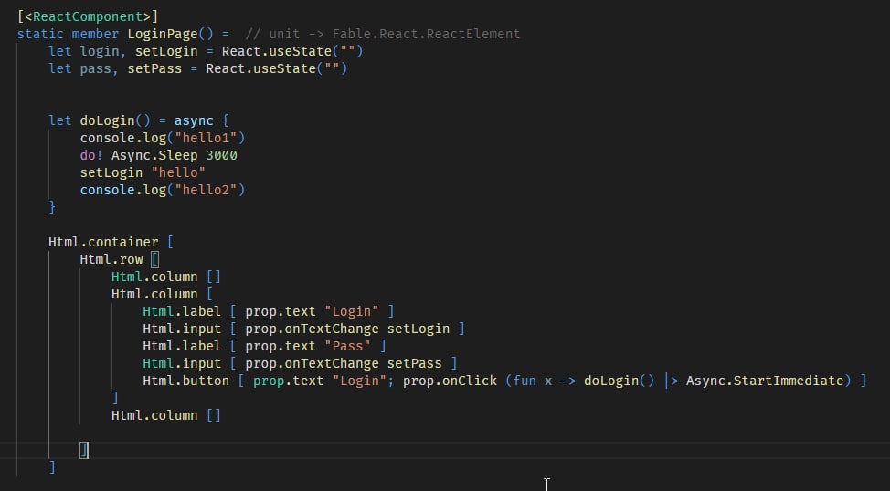Click Html.column with open bracket
The width and height of the screenshot is (890, 491).
point(162,294)
